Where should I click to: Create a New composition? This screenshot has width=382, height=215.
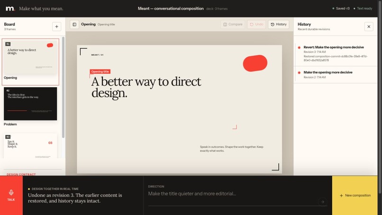(x=355, y=195)
